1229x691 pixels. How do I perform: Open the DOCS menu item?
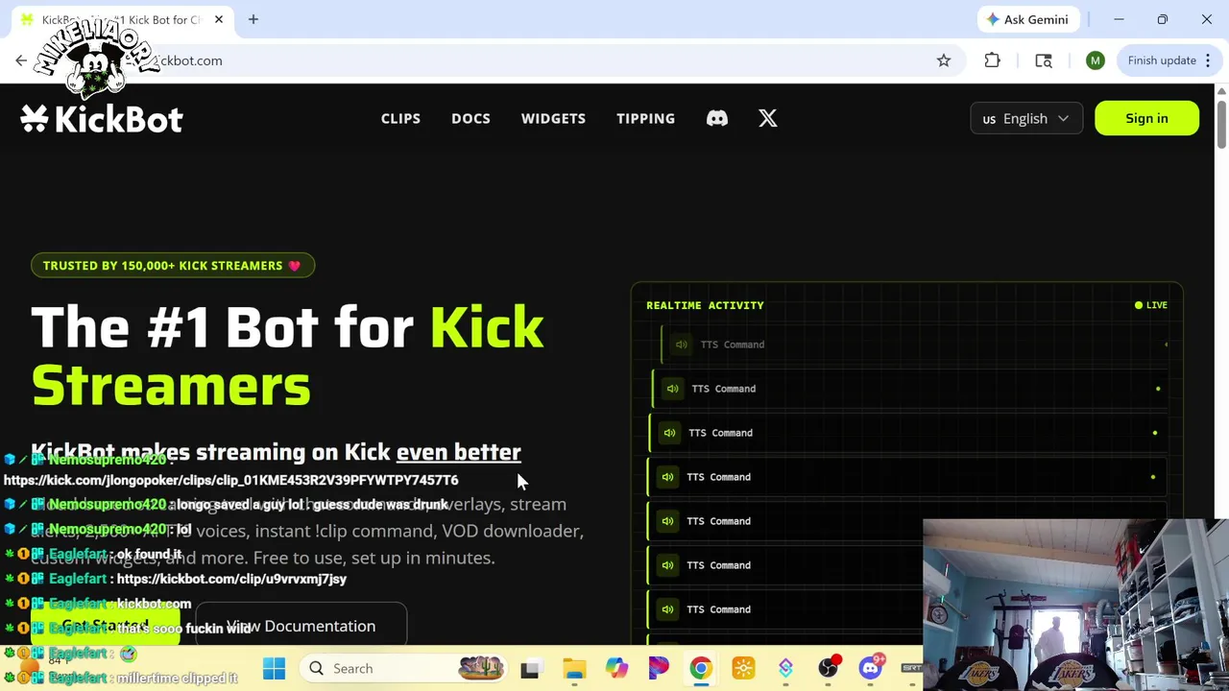[470, 118]
